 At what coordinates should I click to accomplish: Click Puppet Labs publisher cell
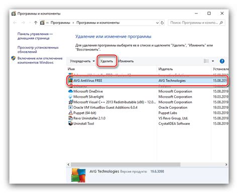pos(168,113)
